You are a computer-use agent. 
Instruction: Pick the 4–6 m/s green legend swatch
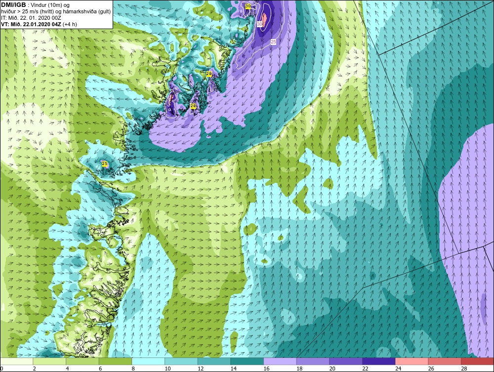click(82, 361)
